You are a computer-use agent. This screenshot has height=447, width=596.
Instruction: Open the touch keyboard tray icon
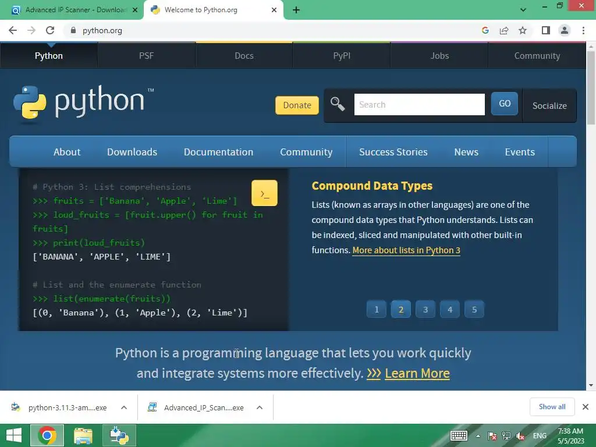click(459, 435)
